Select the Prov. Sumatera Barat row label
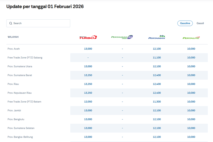Image resolution: width=213 pixels, height=142 pixels. click(x=20, y=75)
